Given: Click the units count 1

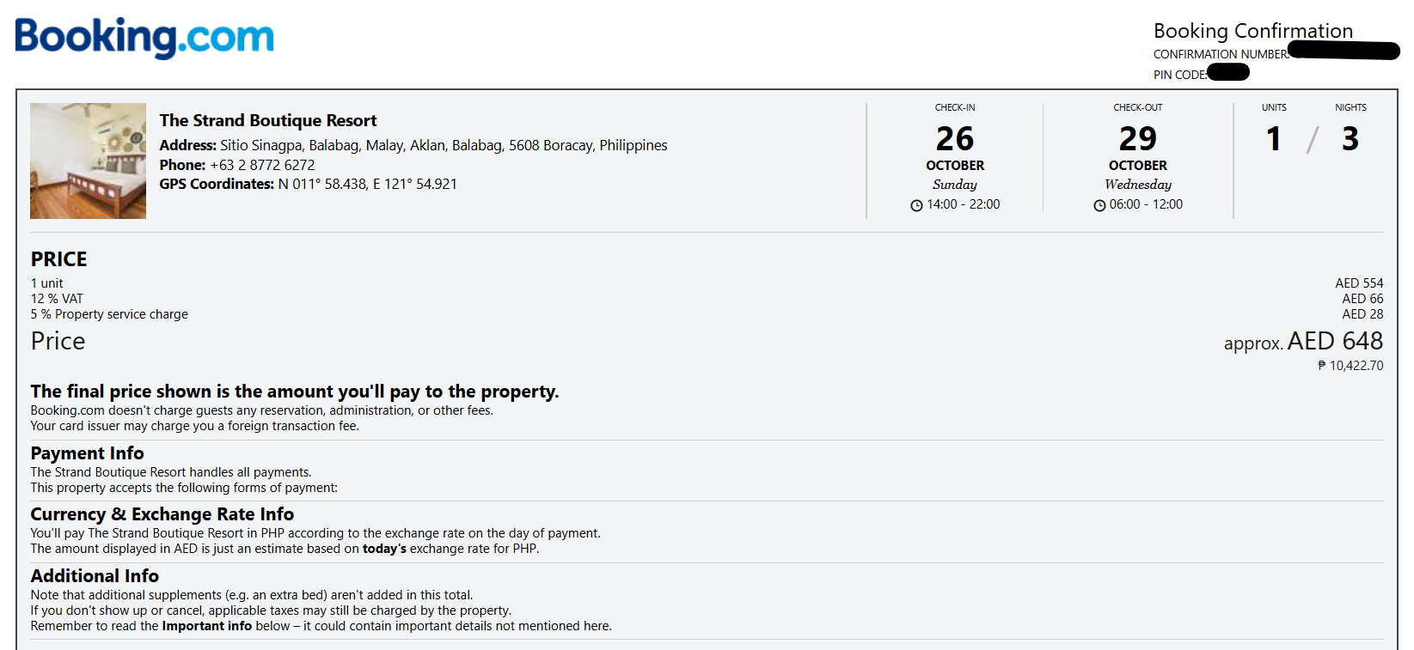Looking at the screenshot, I should [1274, 138].
